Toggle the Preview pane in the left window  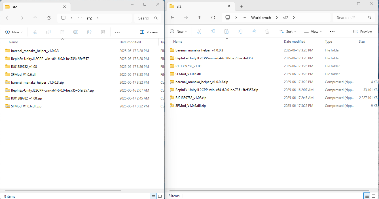[149, 32]
